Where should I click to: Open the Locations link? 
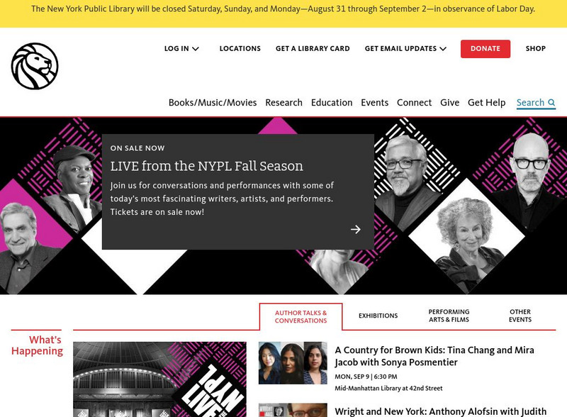[x=240, y=48]
